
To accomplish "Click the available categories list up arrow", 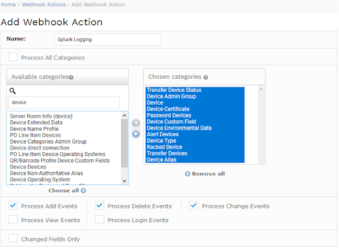I will click(124, 116).
